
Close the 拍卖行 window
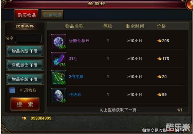click(189, 4)
